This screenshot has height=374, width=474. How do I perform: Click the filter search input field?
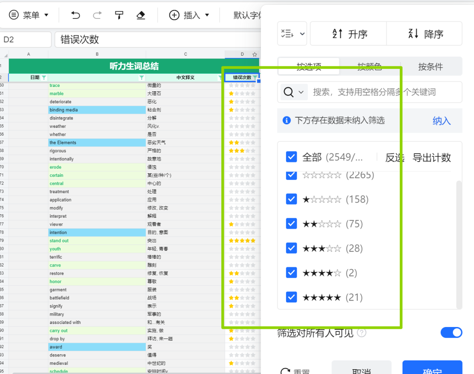point(382,92)
